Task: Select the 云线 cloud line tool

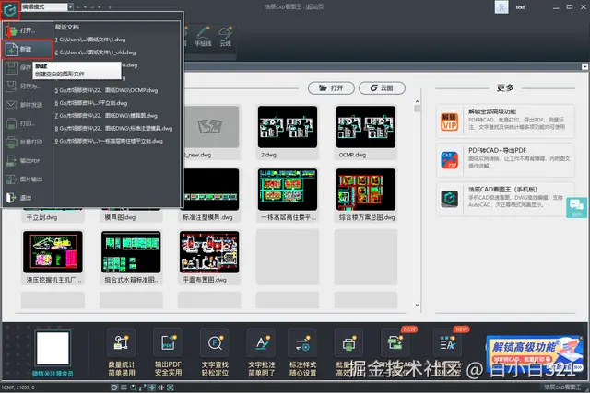Action: [x=225, y=37]
